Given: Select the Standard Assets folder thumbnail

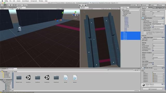Looking at the screenshot, I should pos(19,78).
